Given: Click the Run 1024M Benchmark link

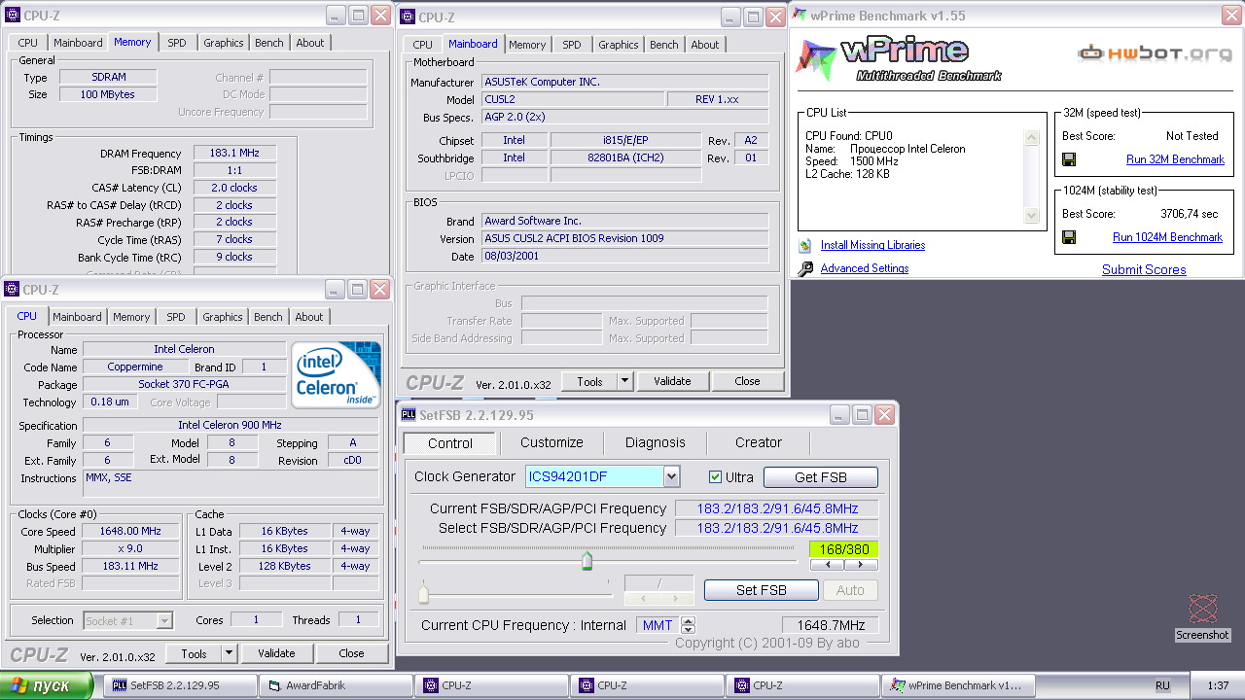Looking at the screenshot, I should point(1167,237).
